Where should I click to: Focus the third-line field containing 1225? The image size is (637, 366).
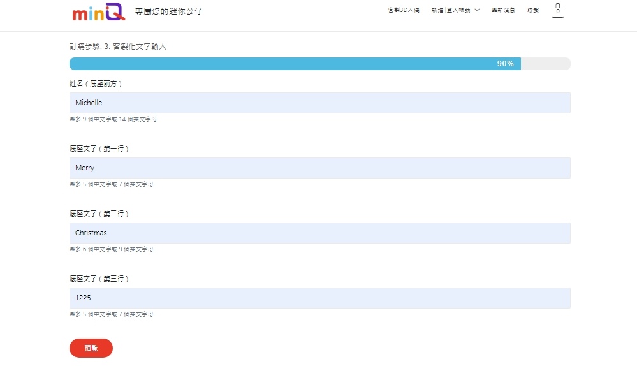(319, 298)
